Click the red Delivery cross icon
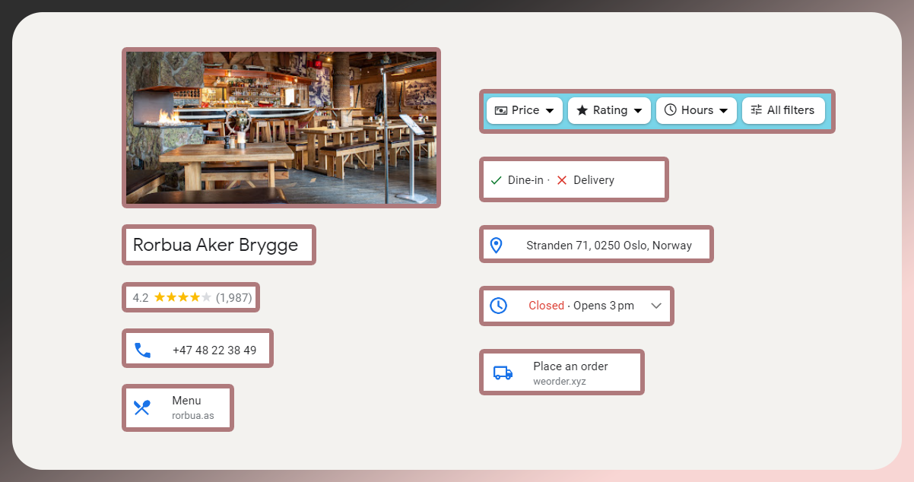This screenshot has width=914, height=482. coord(562,180)
